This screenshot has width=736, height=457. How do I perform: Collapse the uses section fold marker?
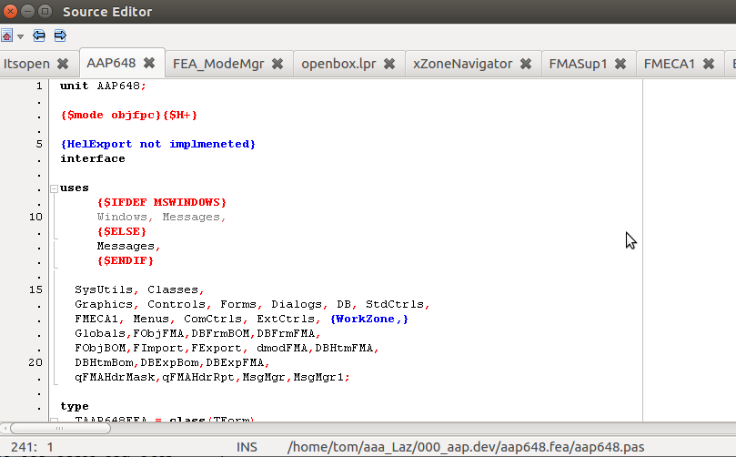(x=53, y=188)
